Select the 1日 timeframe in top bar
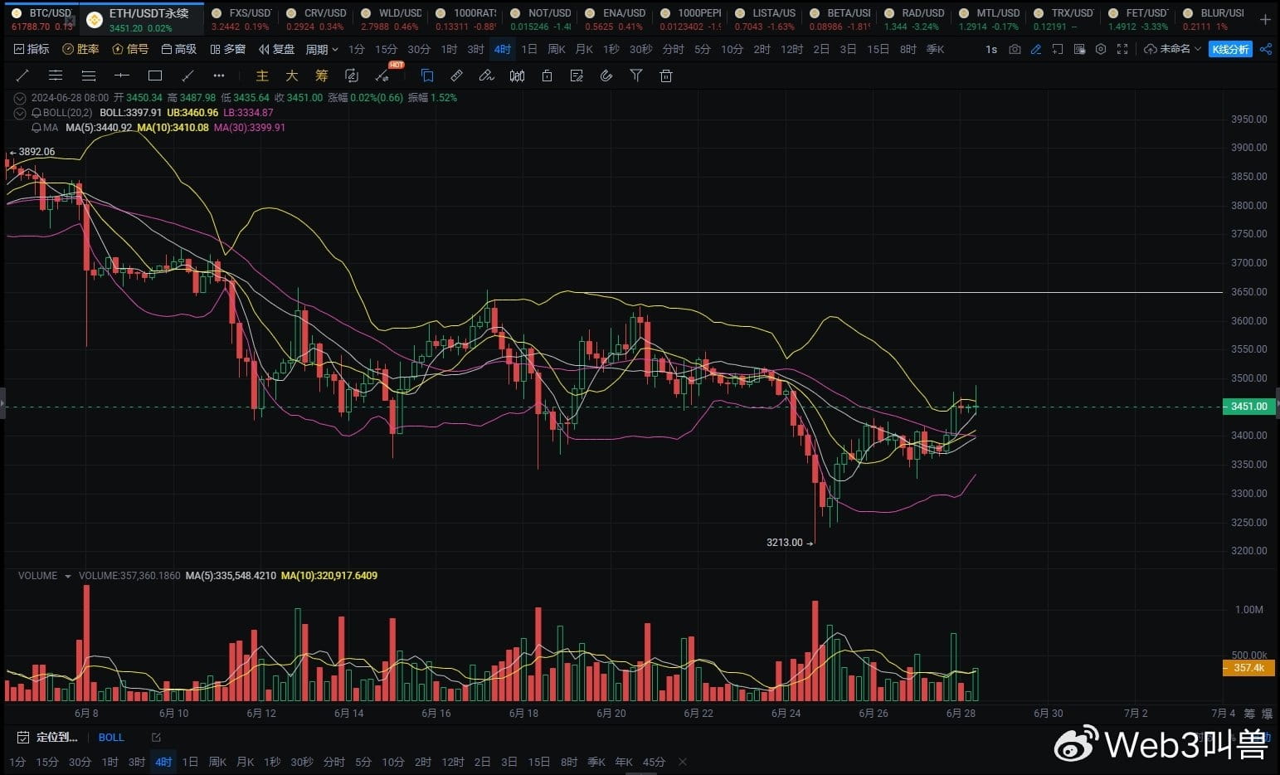Screen dimensions: 1280x775 pyautogui.click(x=528, y=49)
